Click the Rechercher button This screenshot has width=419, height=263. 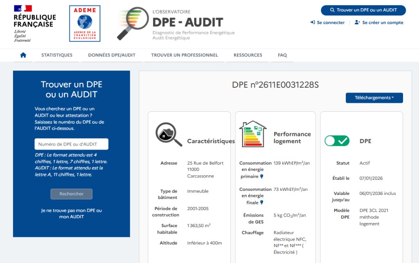tap(71, 194)
